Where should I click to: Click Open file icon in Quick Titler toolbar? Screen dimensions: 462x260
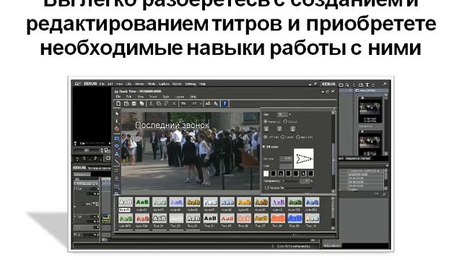[x=126, y=104]
